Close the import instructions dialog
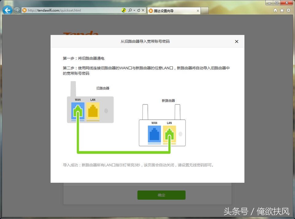The height and width of the screenshot is (219, 295). pyautogui.click(x=237, y=41)
